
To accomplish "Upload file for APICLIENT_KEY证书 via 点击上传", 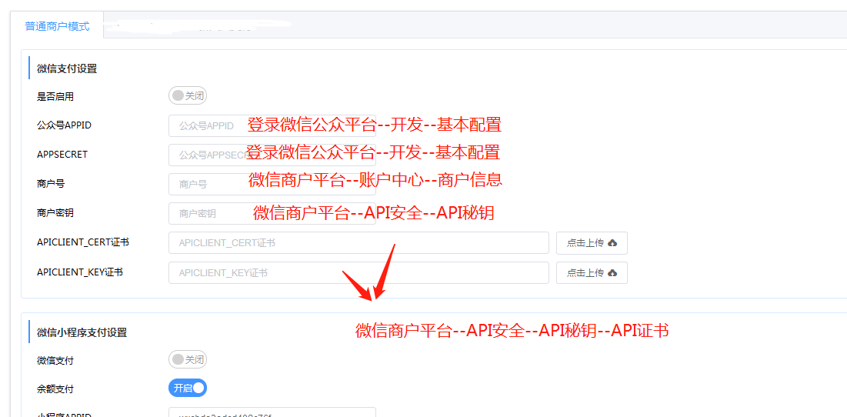I will tap(592, 273).
